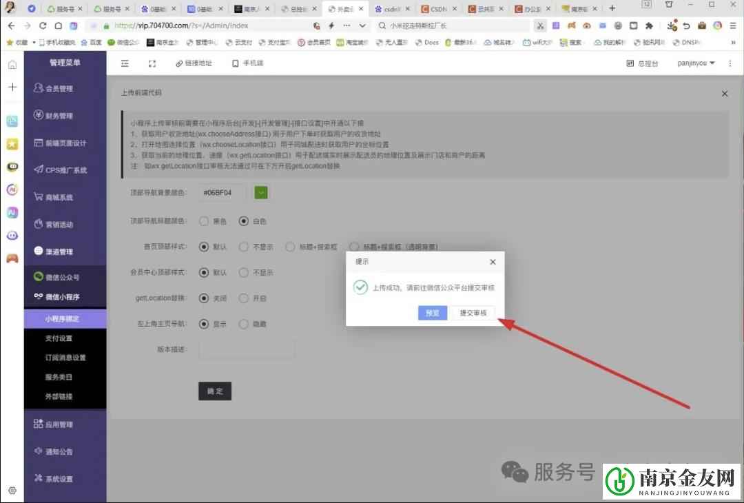
Task: Open the 营销活动 section
Action: [x=67, y=224]
